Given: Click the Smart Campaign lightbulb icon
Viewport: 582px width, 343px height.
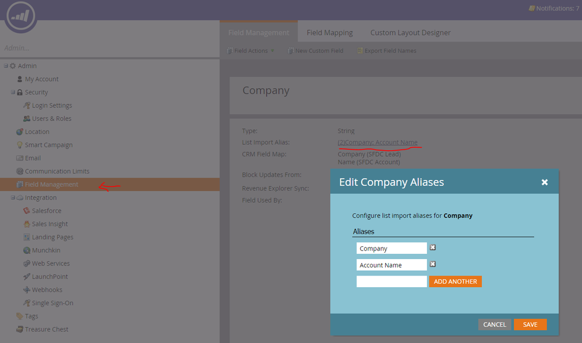Looking at the screenshot, I should 20,145.
